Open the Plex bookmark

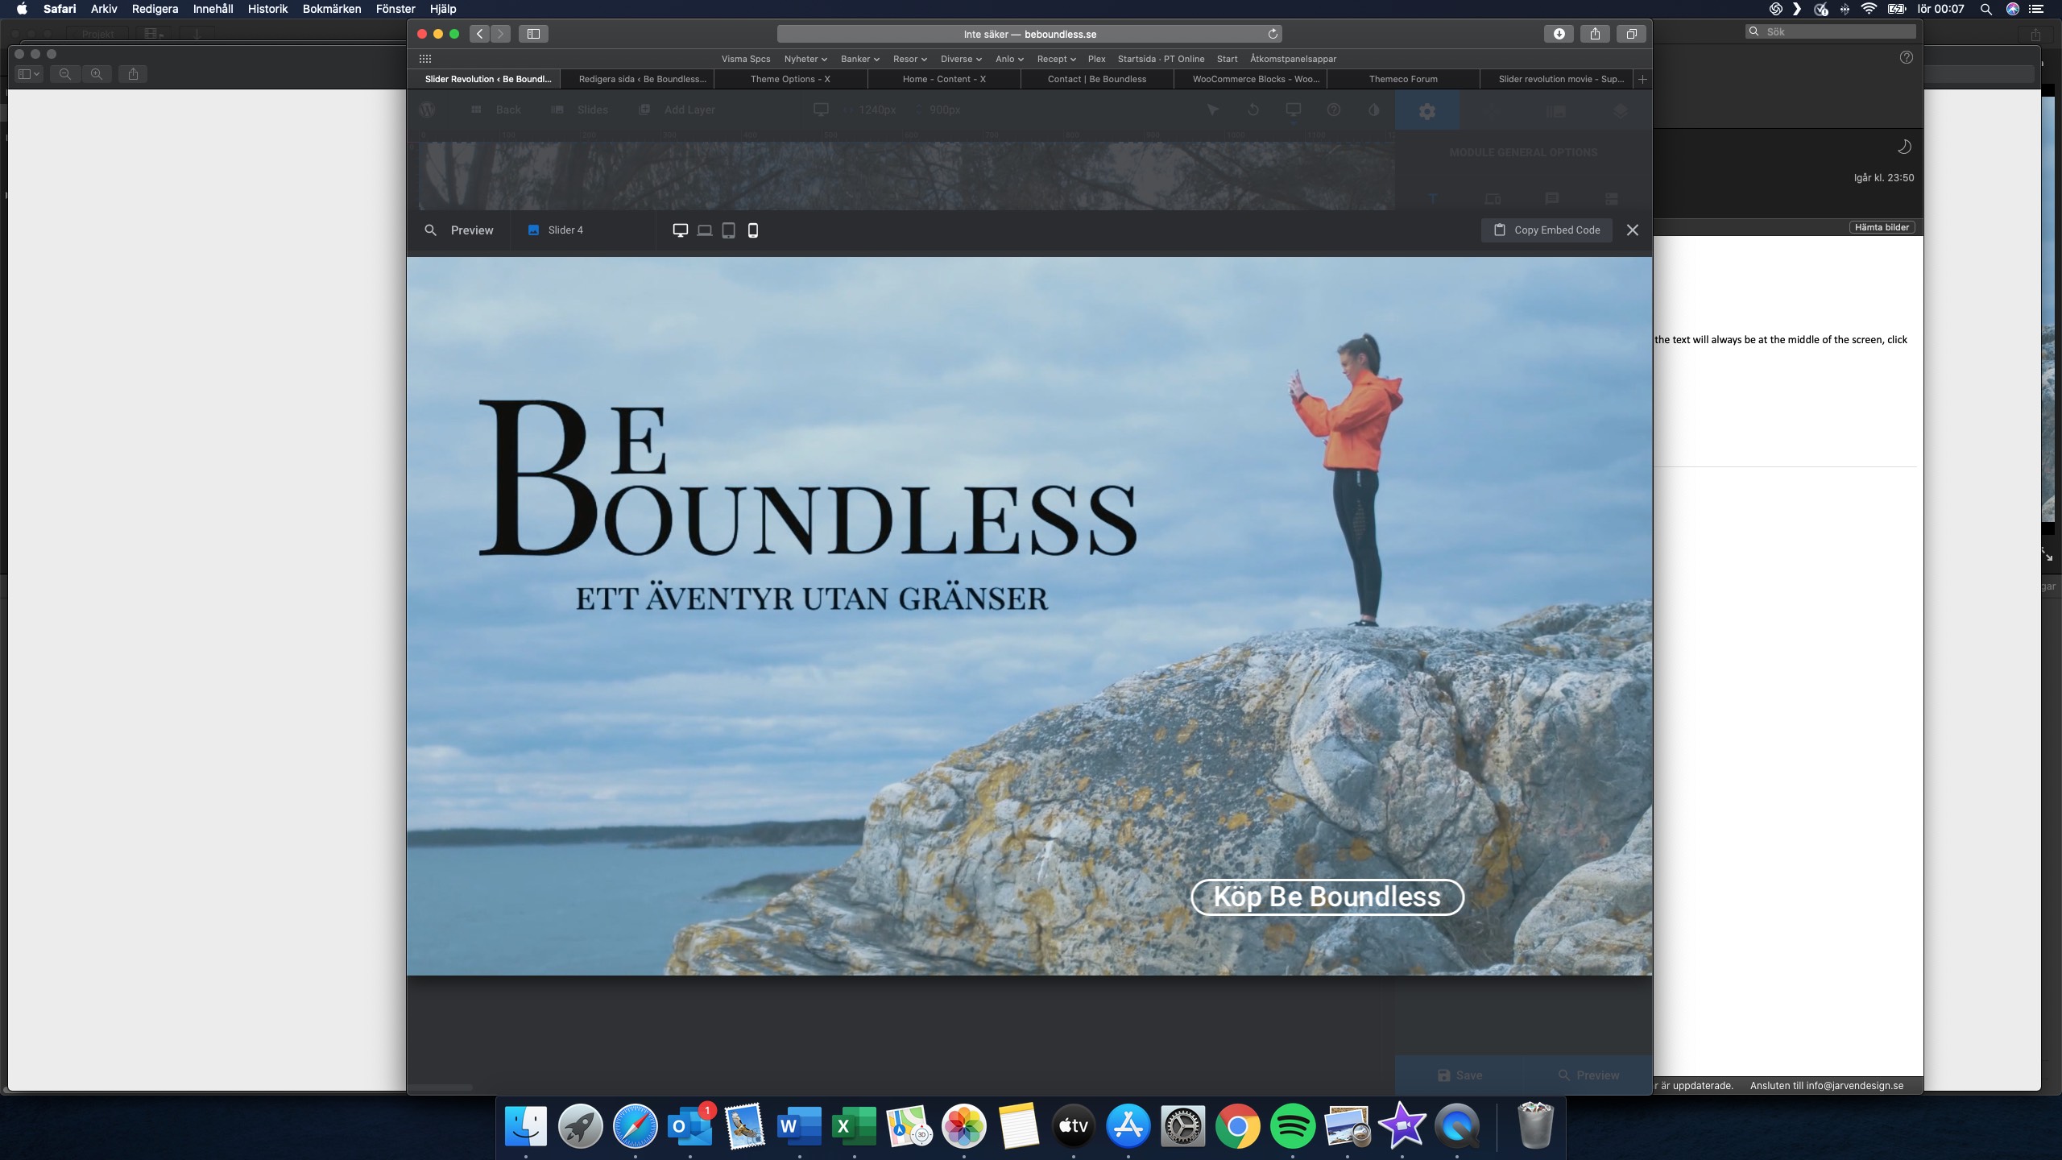[x=1096, y=59]
